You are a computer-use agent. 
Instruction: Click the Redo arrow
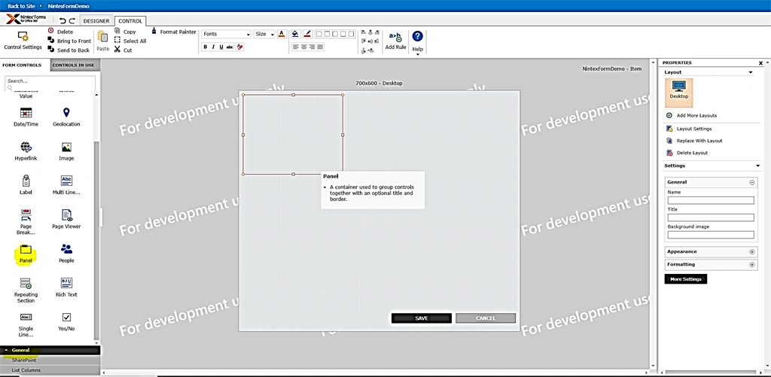pyautogui.click(x=72, y=20)
